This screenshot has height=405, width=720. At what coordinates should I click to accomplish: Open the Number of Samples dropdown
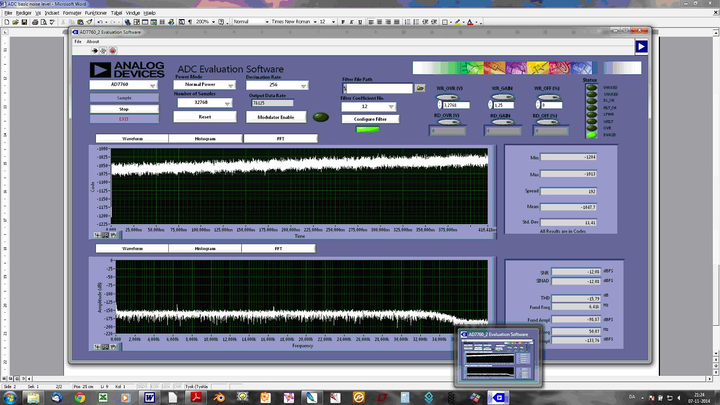(x=205, y=103)
